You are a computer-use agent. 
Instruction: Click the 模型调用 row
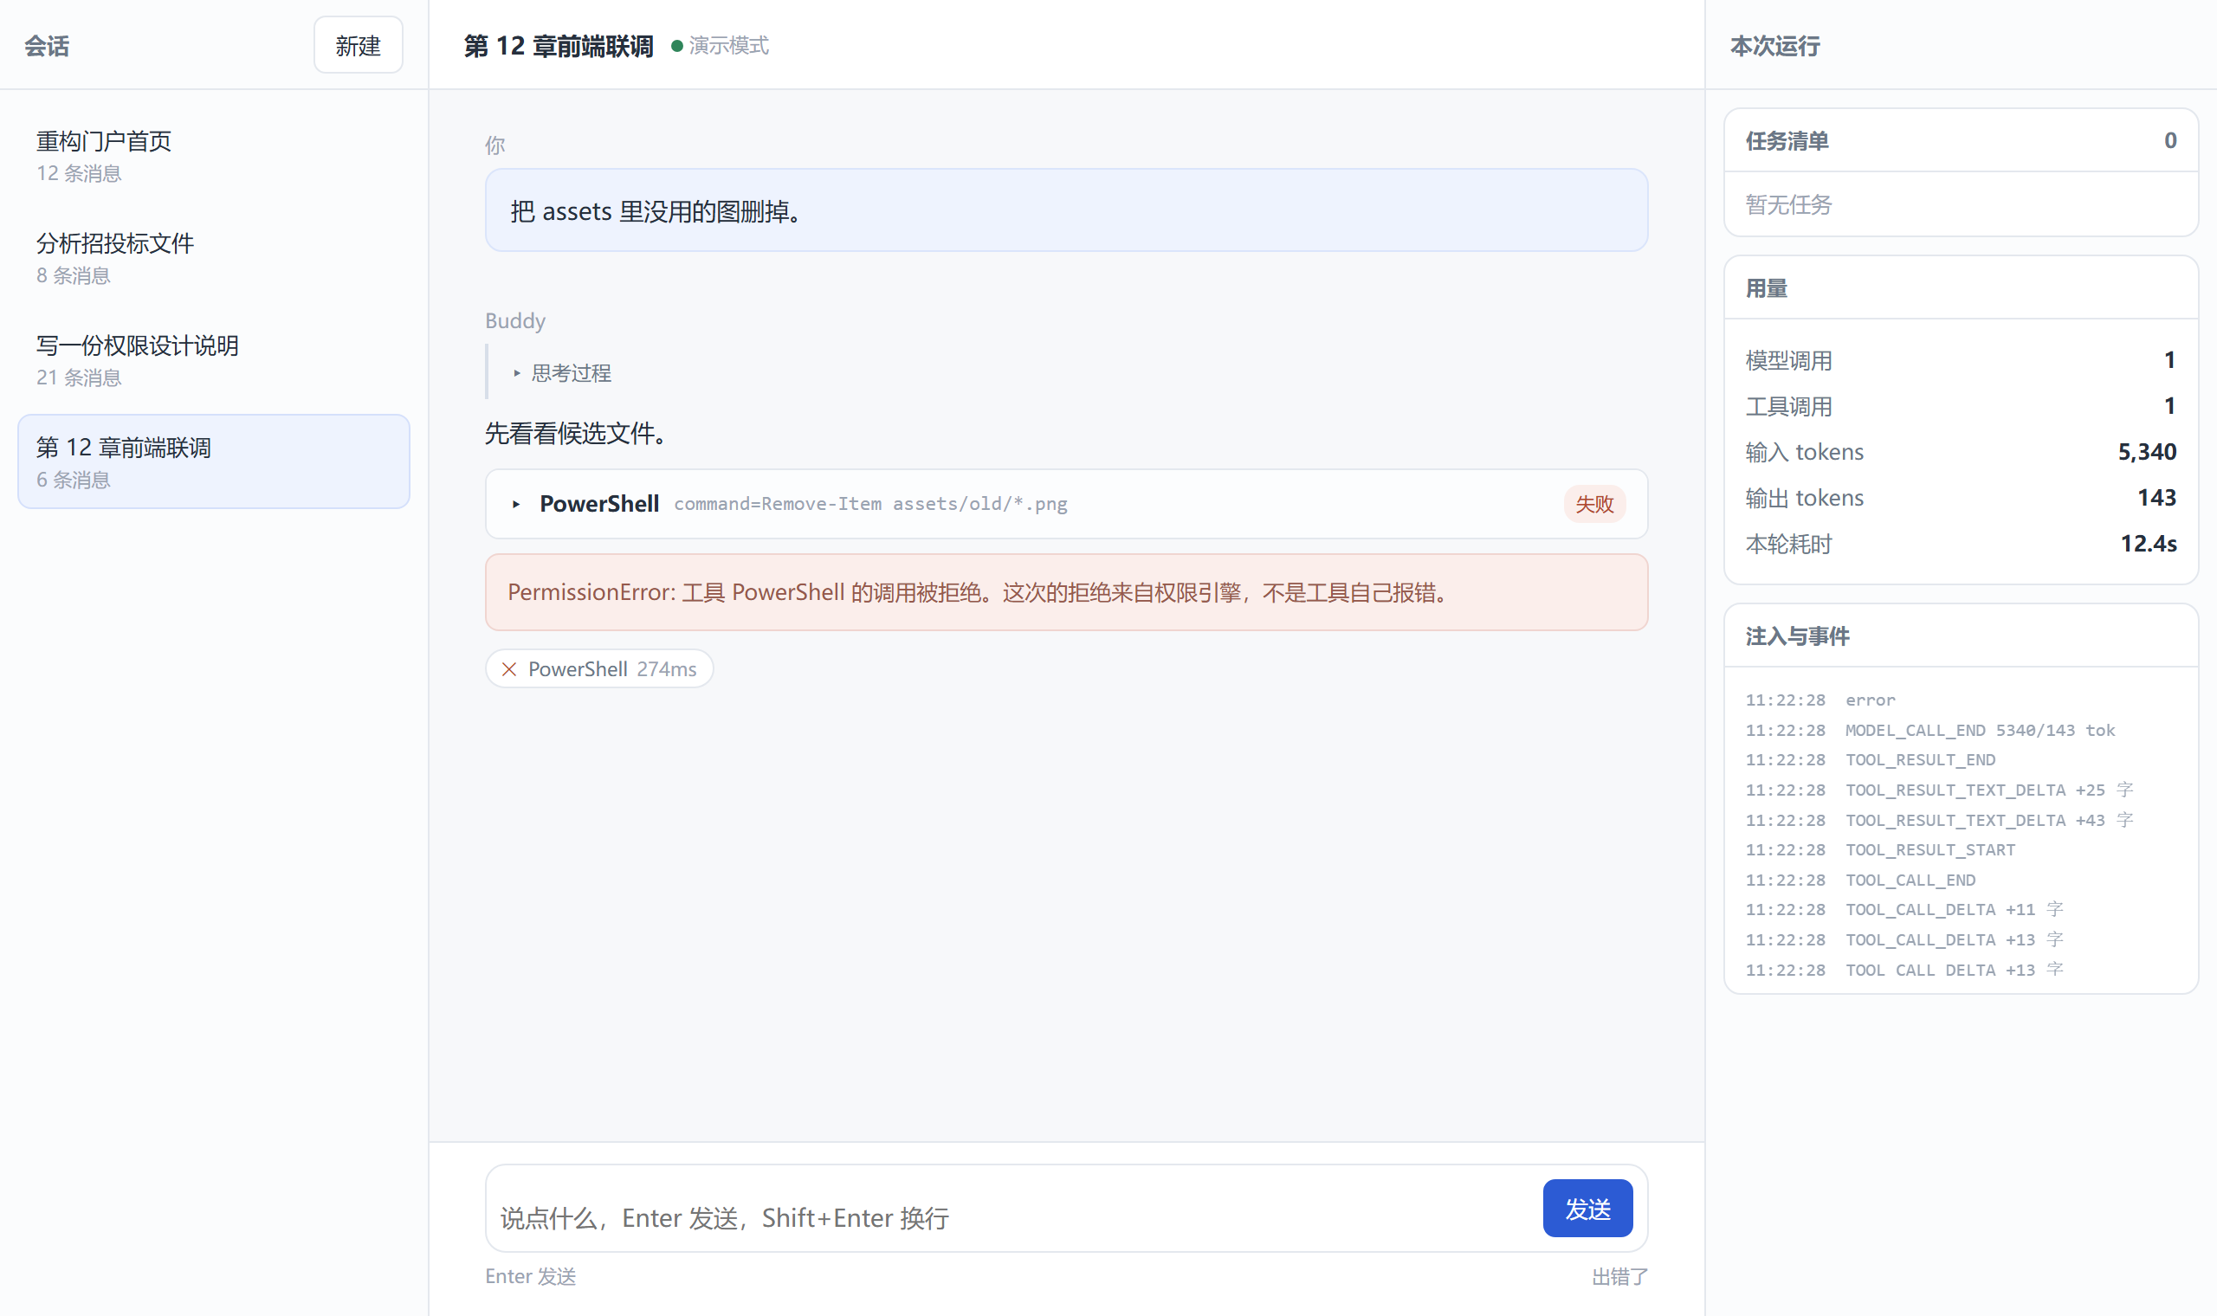pyautogui.click(x=1961, y=360)
